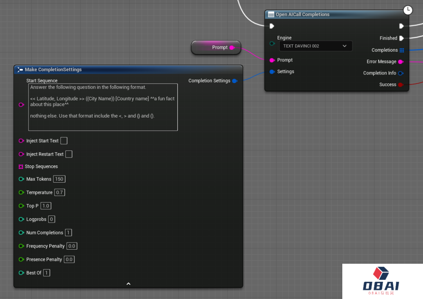Click the Prompt variable node
The width and height of the screenshot is (423, 299).
[216, 47]
